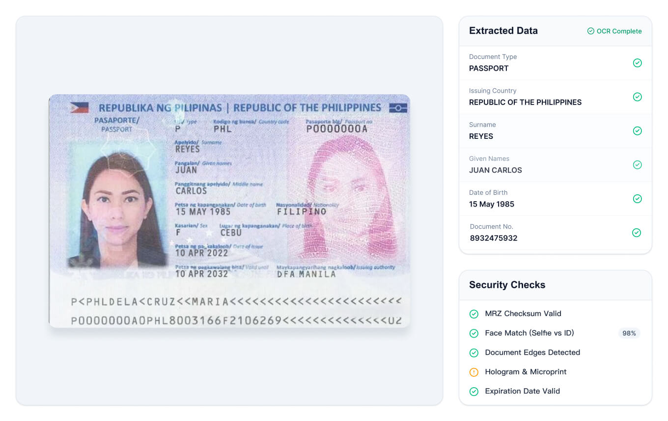Click the Expiration Date Valid check icon
Screen dimensions: 668x421
(x=474, y=392)
